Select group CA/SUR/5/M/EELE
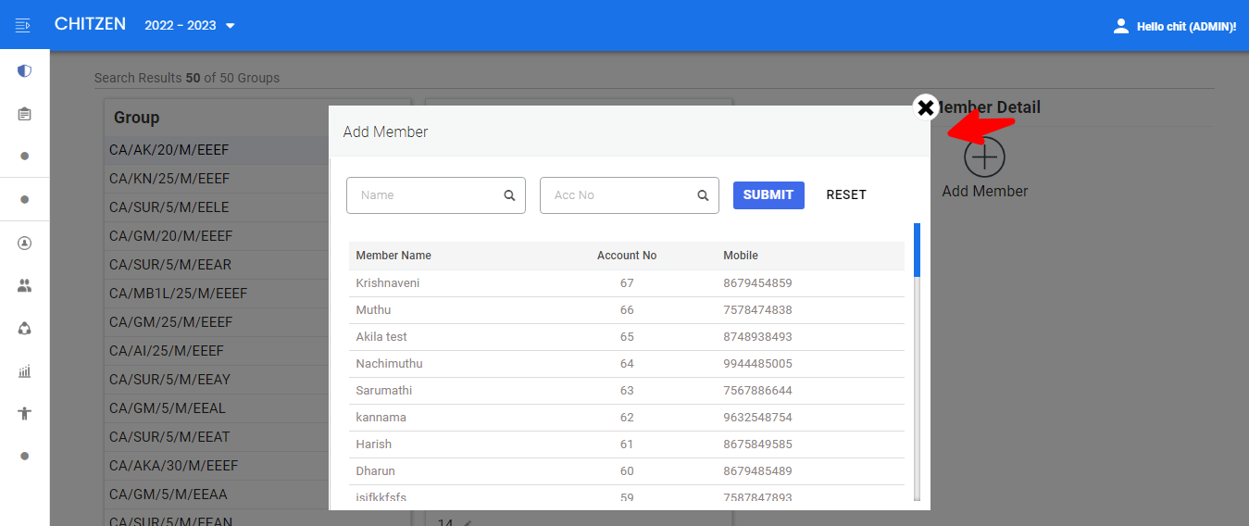 [217, 207]
